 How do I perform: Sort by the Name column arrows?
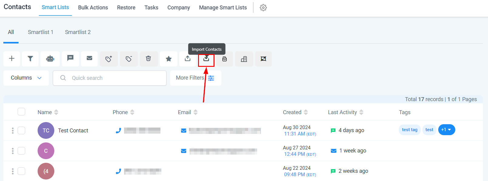pos(56,112)
